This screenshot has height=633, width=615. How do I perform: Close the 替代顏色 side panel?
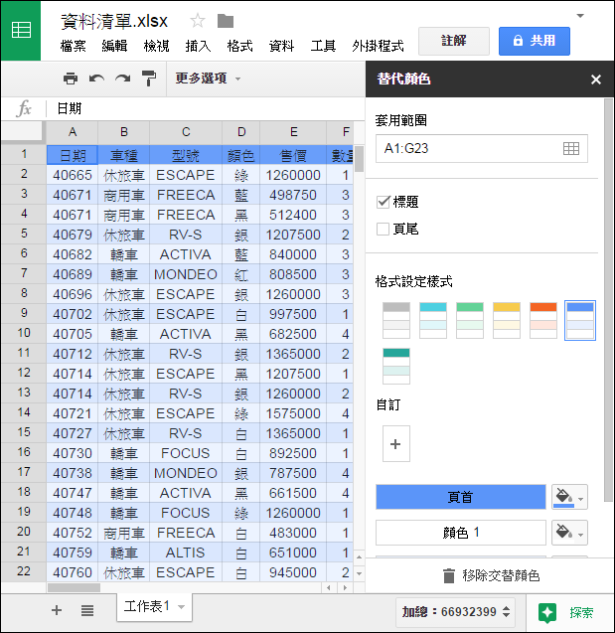[x=596, y=79]
